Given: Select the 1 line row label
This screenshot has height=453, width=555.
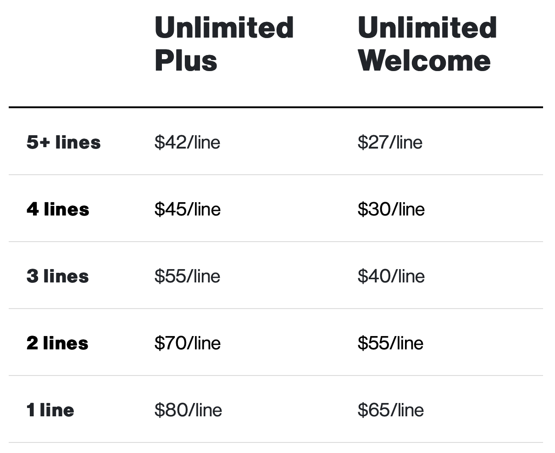Looking at the screenshot, I should (x=50, y=410).
